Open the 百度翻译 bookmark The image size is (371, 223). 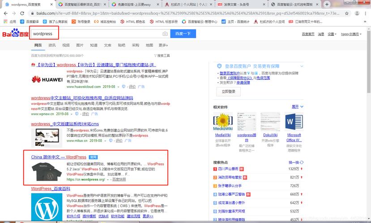(x=30, y=21)
